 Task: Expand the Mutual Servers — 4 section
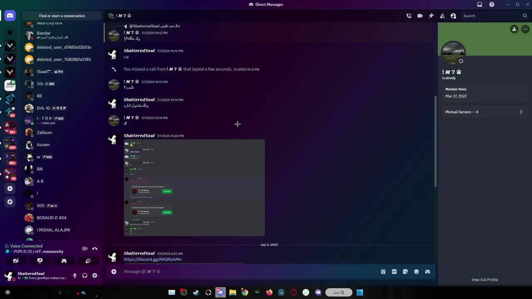click(x=484, y=112)
